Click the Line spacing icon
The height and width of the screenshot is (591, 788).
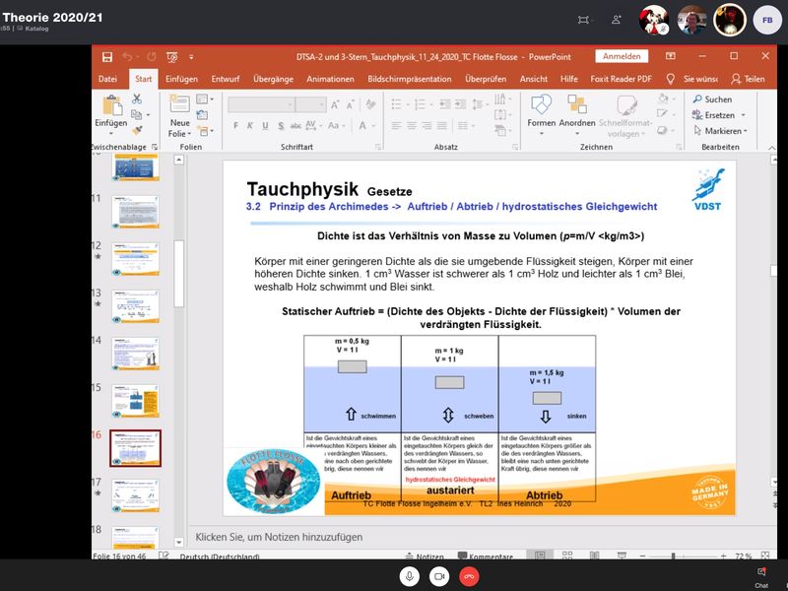point(478,104)
